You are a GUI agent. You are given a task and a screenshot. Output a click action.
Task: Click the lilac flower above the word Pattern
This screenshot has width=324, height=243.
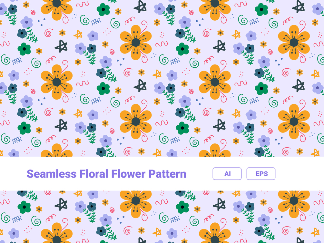pyautogui.click(x=172, y=153)
